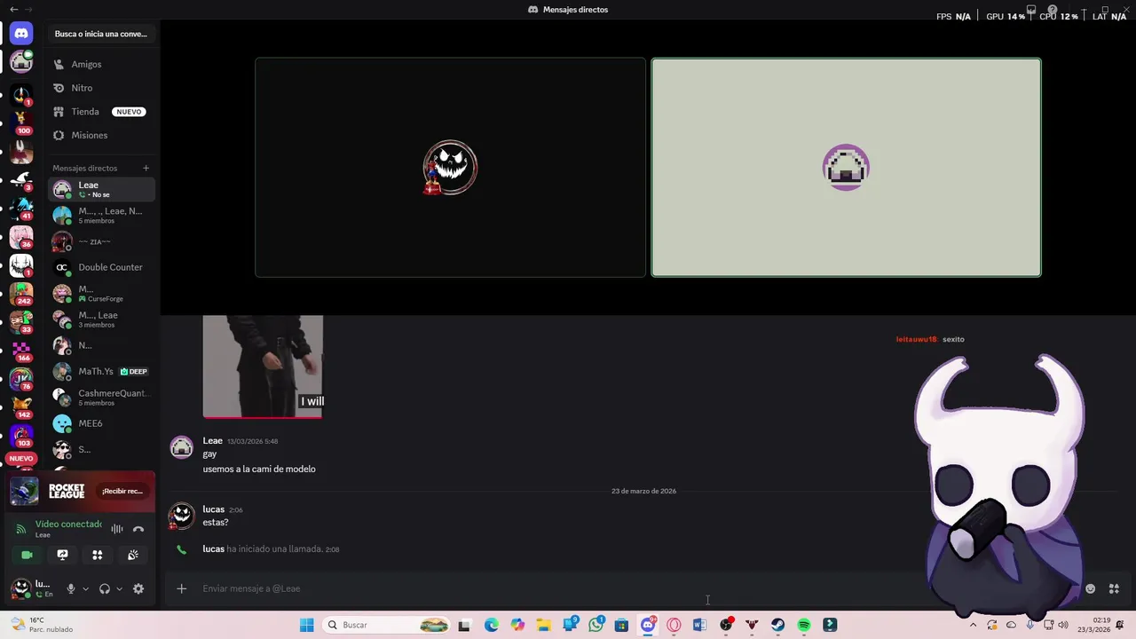The height and width of the screenshot is (639, 1136).
Task: Select lucas video tile in call
Action: [450, 168]
